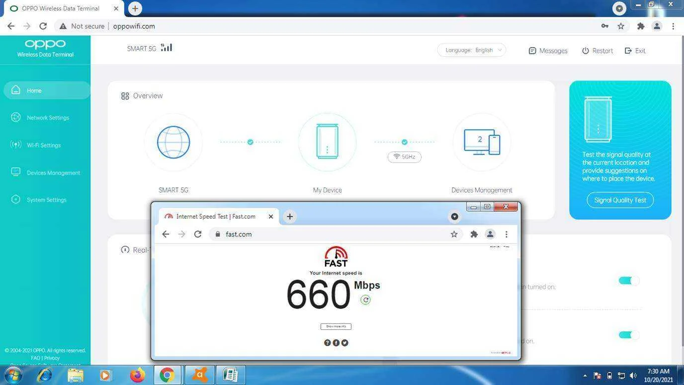This screenshot has width=684, height=385.
Task: Click the My Device router icon in Overview
Action: click(327, 142)
